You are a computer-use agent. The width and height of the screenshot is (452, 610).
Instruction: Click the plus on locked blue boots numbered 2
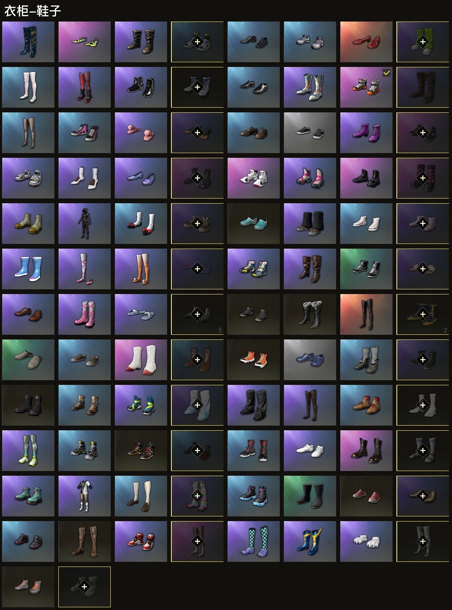[423, 314]
